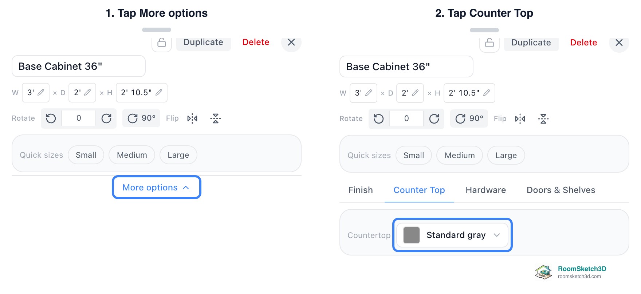The image size is (641, 294).
Task: Close the right panel with the X button
Action: [619, 43]
